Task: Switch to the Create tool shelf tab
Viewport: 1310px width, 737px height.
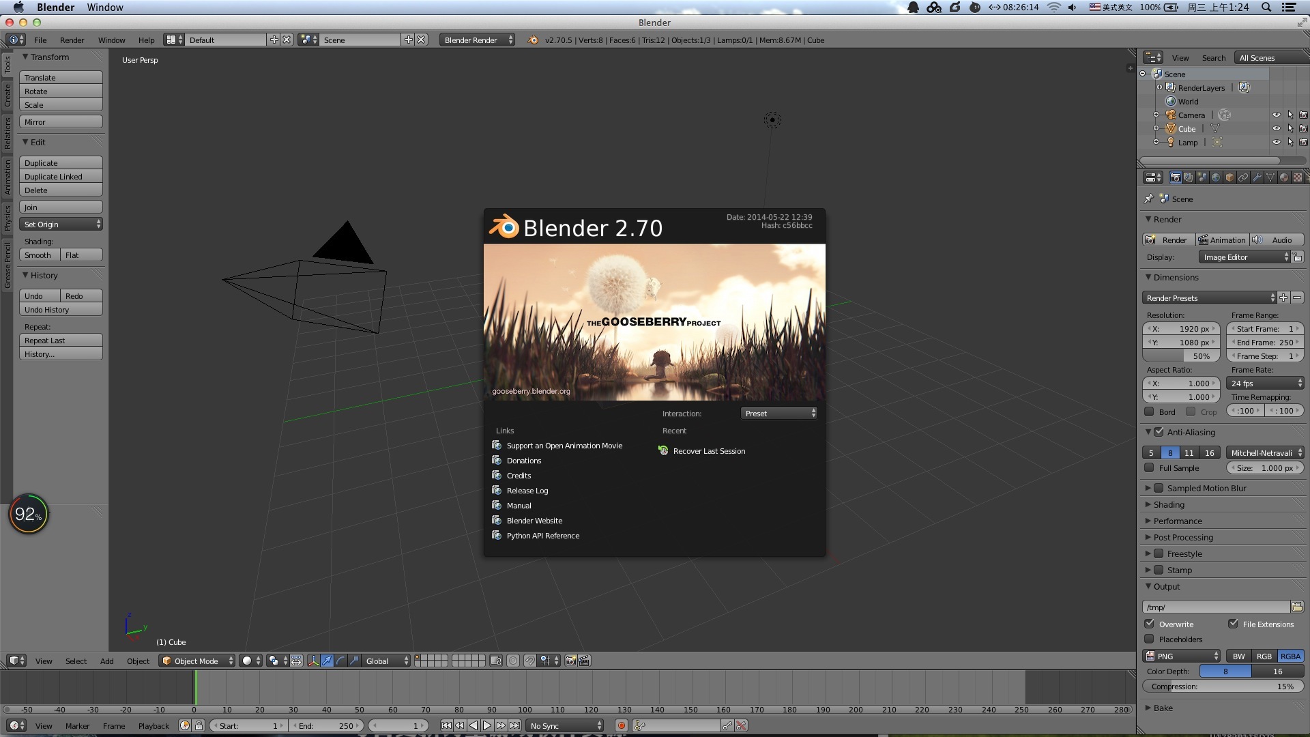Action: (x=8, y=96)
